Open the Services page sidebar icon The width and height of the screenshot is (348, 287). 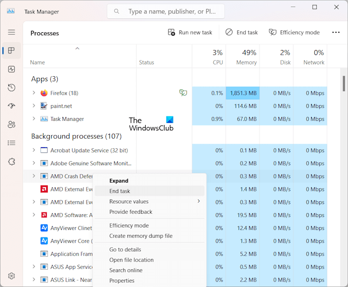(x=11, y=161)
